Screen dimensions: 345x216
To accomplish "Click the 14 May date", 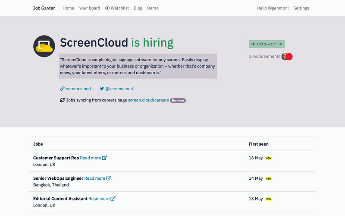I will coord(256,178).
